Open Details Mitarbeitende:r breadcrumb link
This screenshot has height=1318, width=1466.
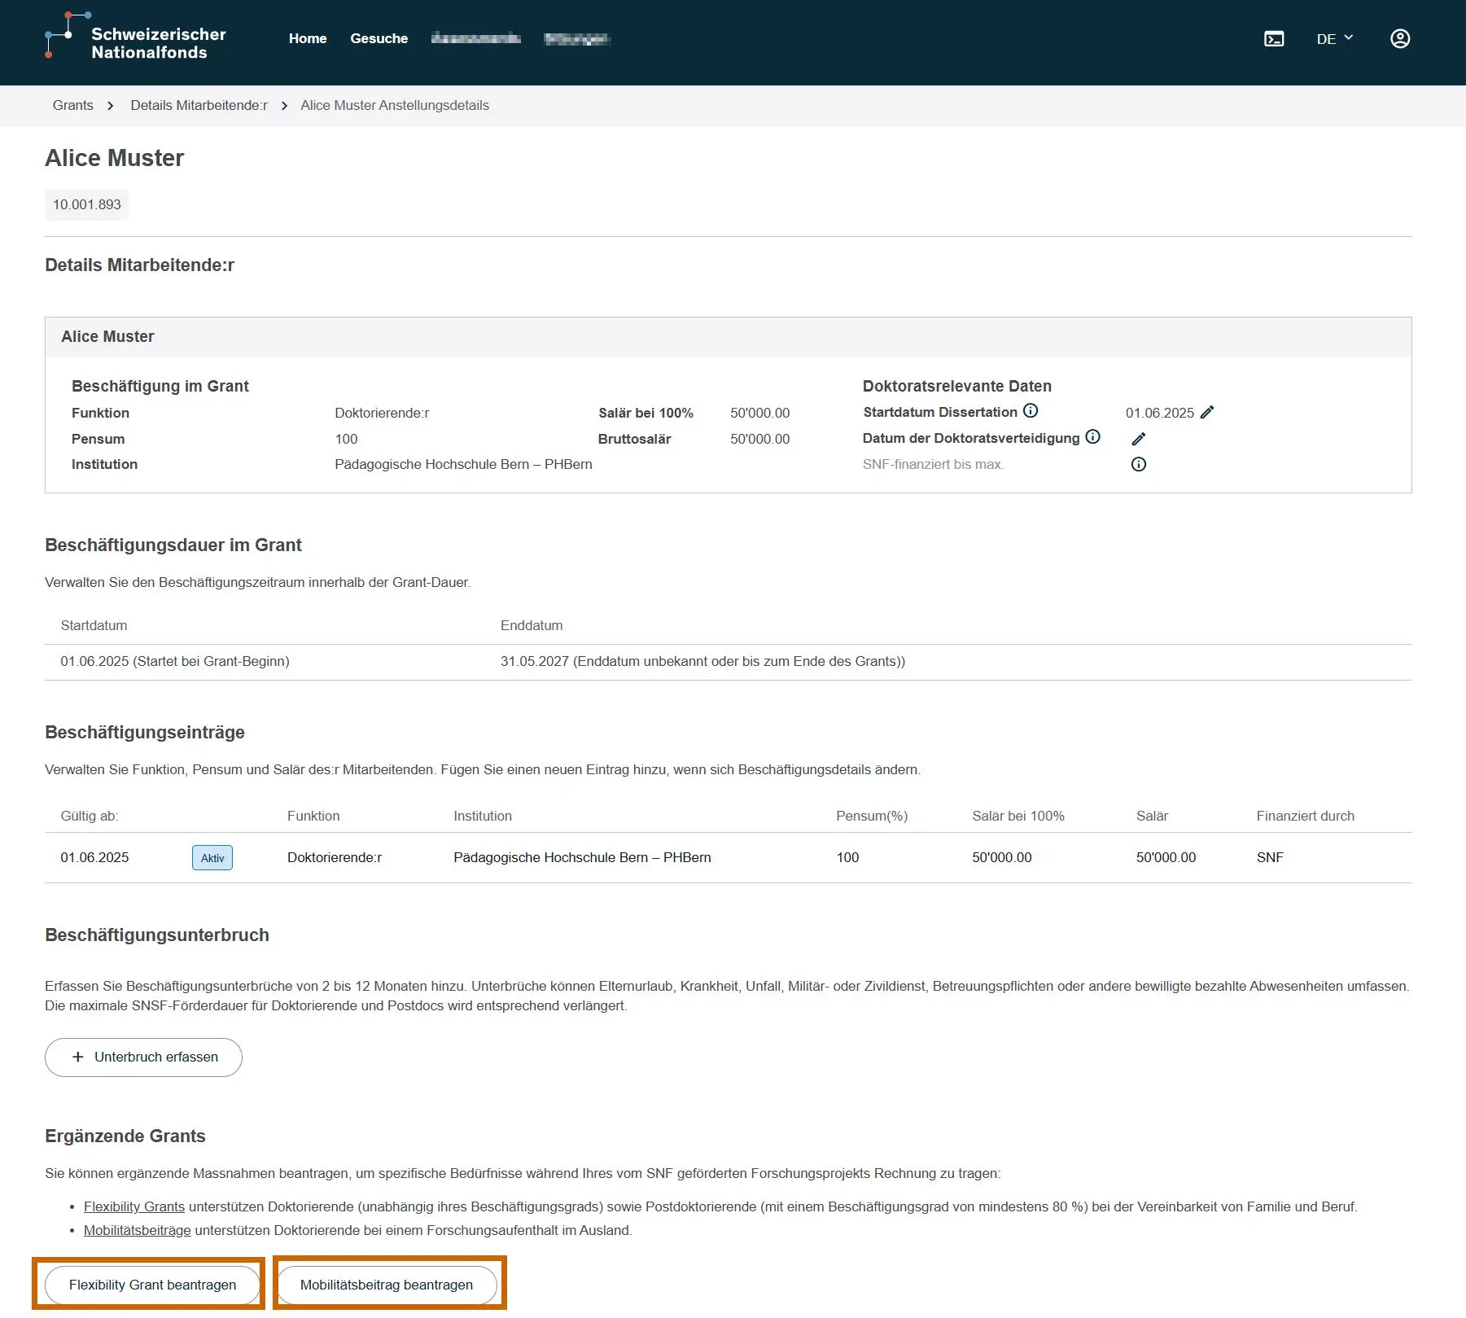tap(199, 105)
